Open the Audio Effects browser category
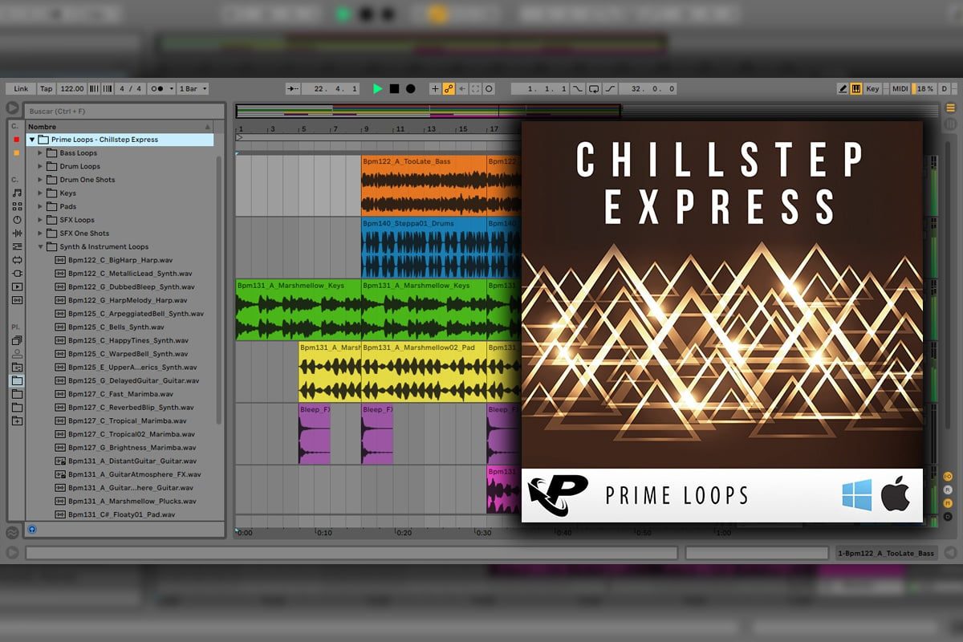 click(x=17, y=234)
